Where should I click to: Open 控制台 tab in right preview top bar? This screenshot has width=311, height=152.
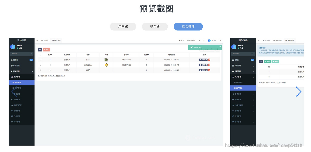click(x=266, y=40)
